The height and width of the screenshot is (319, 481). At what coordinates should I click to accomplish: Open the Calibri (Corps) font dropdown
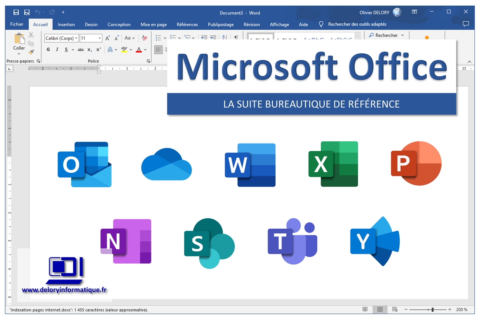point(61,38)
